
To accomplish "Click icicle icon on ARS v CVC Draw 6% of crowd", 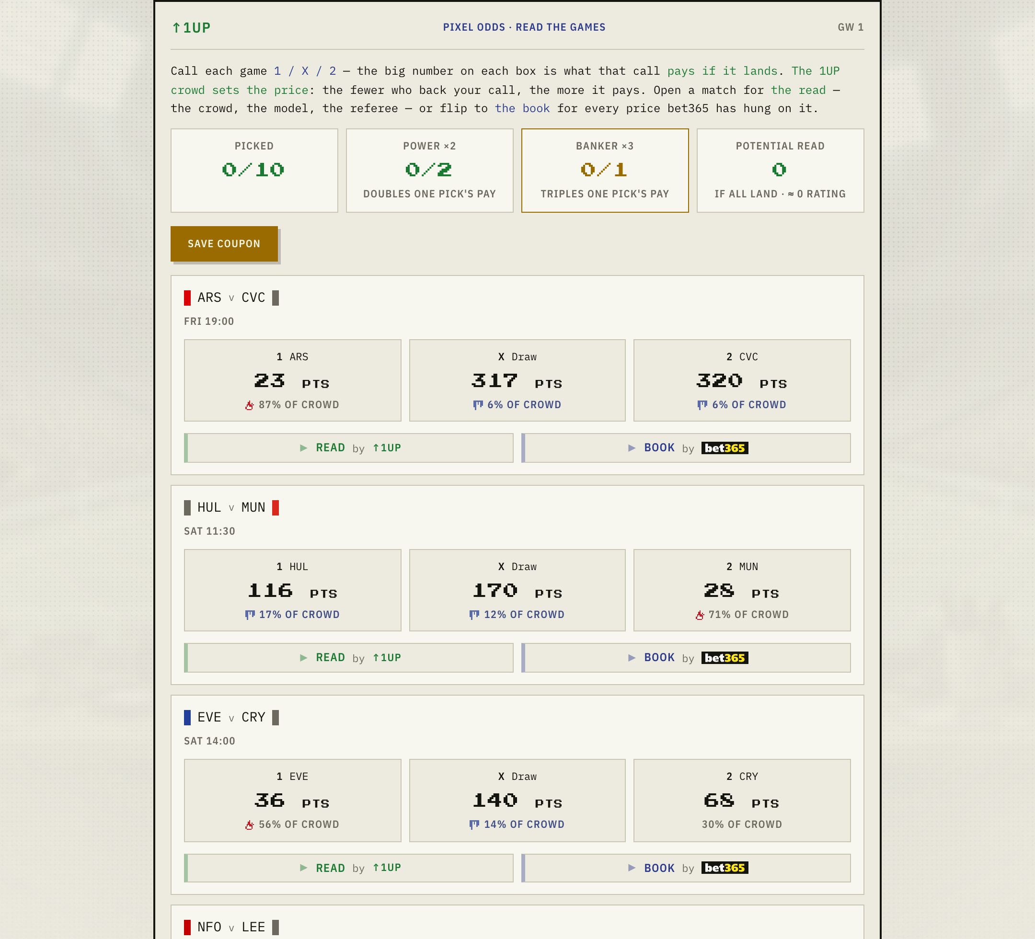I will [x=478, y=405].
